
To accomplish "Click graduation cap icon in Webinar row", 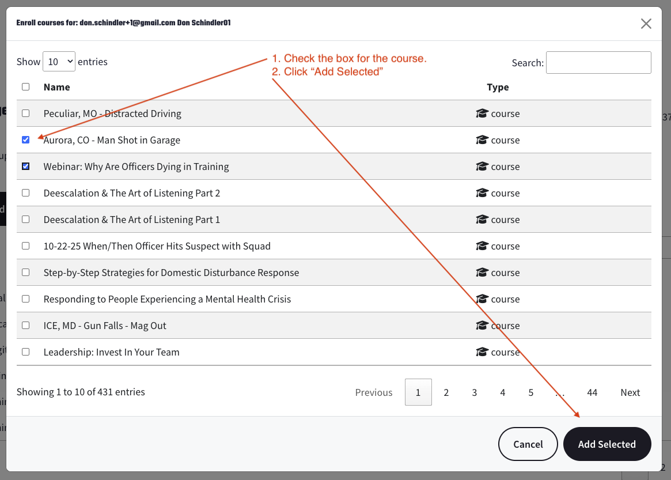I will [x=482, y=167].
